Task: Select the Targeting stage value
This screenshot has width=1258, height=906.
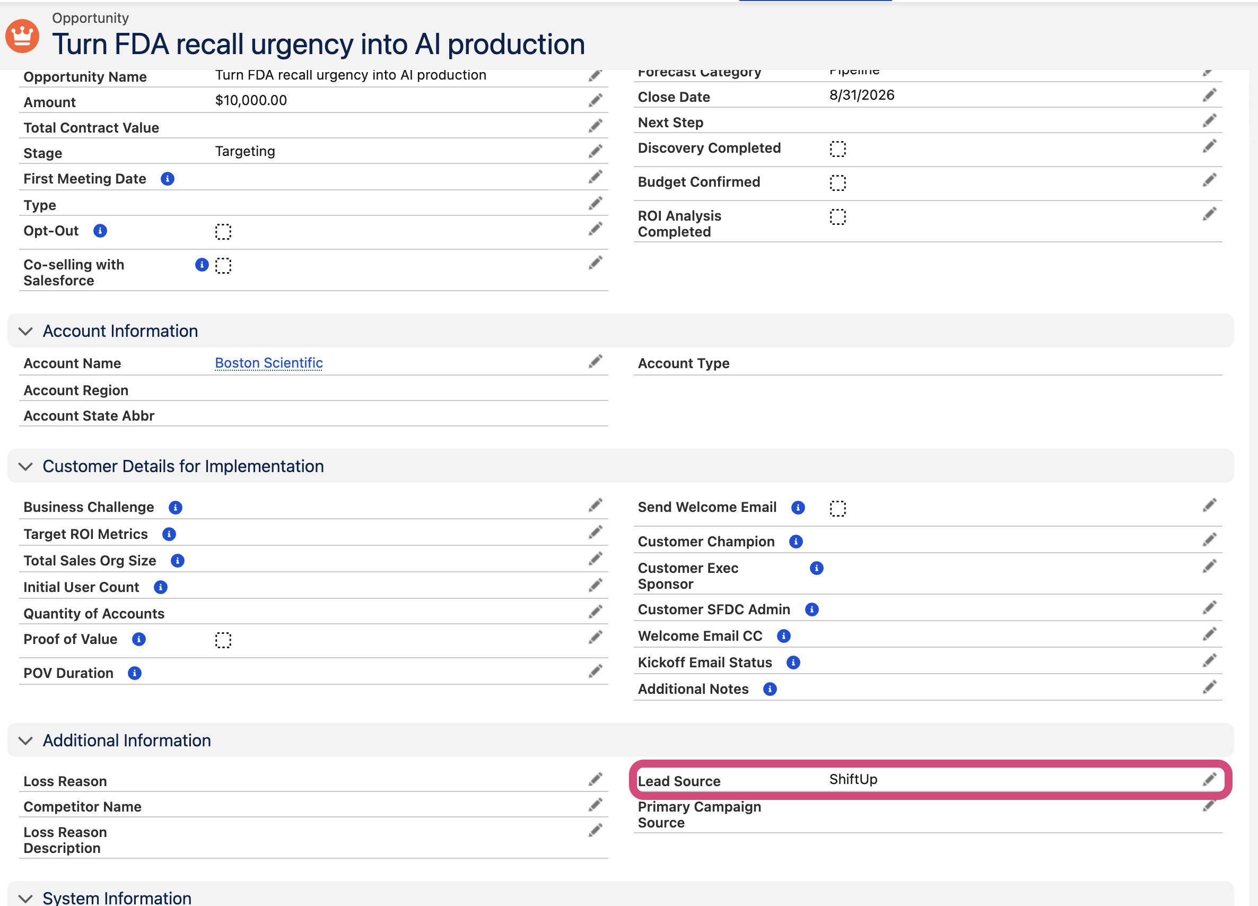Action: pos(245,152)
